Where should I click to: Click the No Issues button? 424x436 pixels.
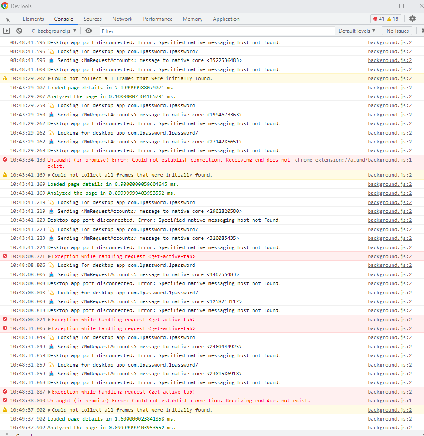pyautogui.click(x=397, y=31)
